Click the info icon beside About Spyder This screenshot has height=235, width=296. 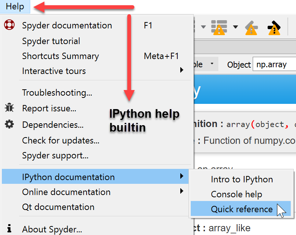[9, 228]
